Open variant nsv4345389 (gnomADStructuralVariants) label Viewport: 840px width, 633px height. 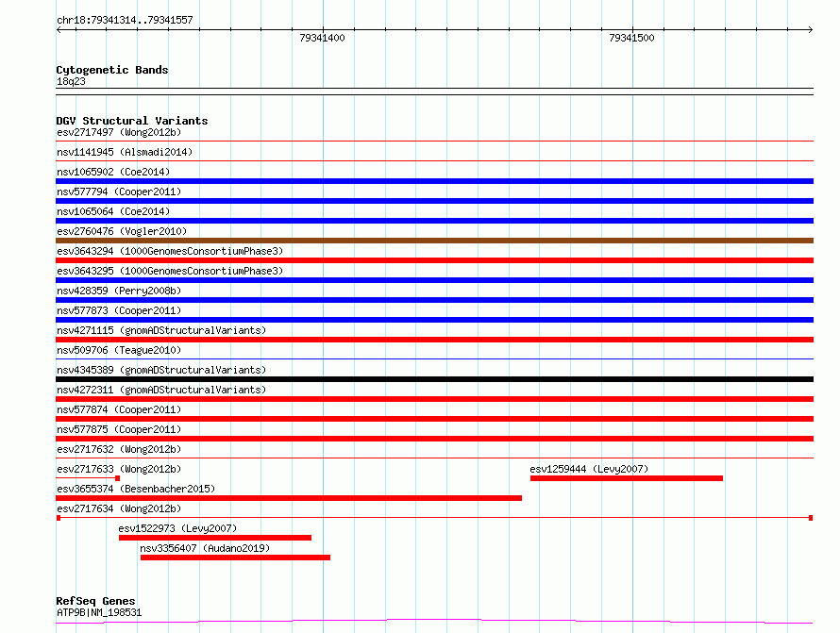pos(161,370)
